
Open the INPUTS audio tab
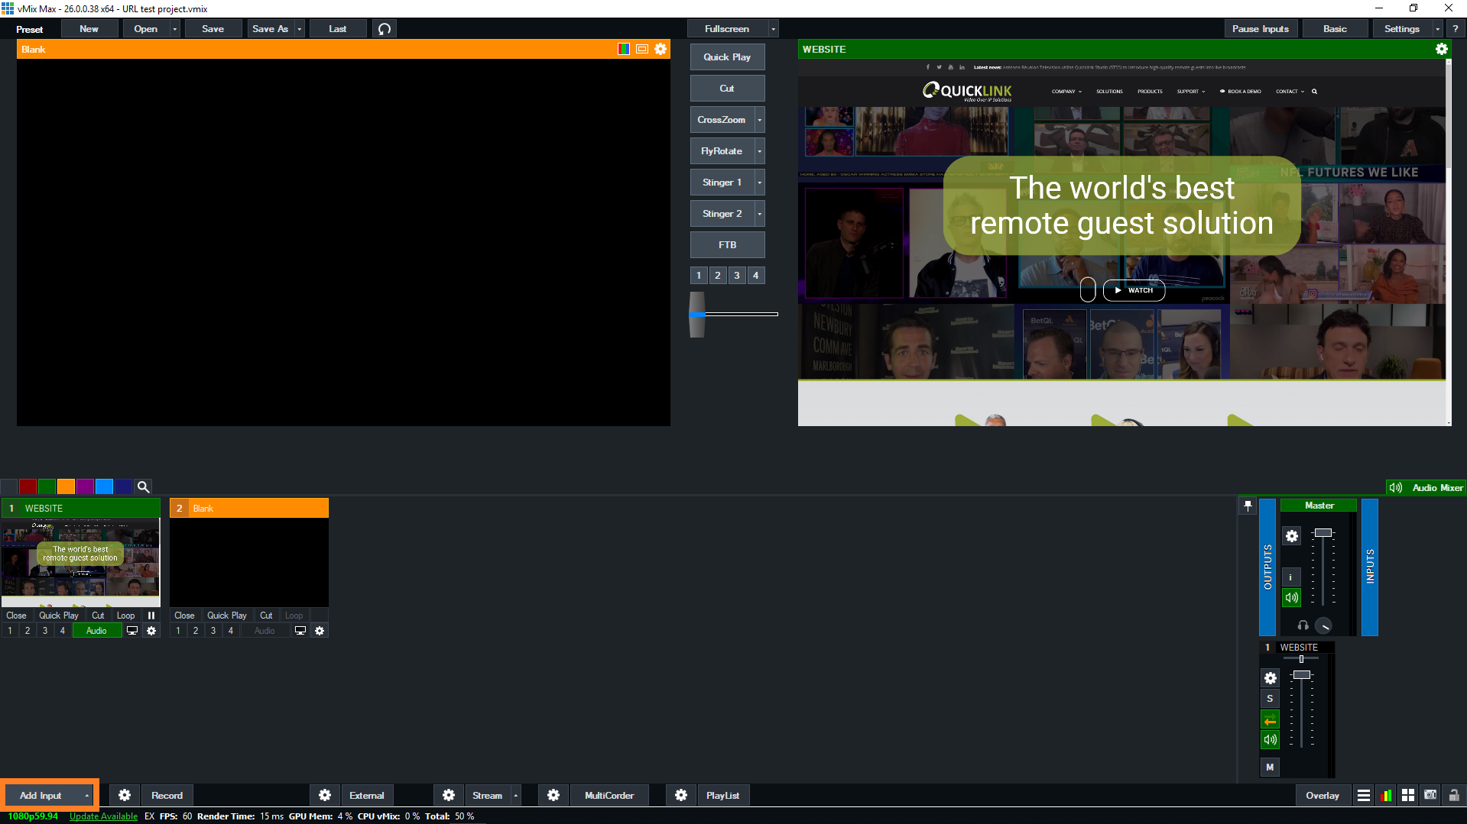[x=1370, y=567]
